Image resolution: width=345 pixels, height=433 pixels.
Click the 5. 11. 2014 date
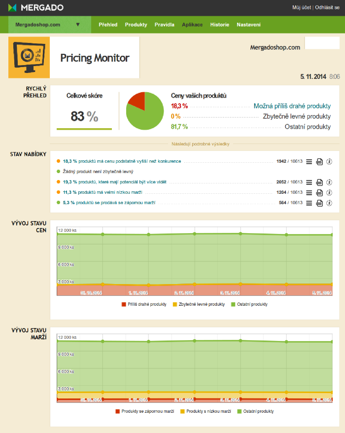tap(313, 77)
